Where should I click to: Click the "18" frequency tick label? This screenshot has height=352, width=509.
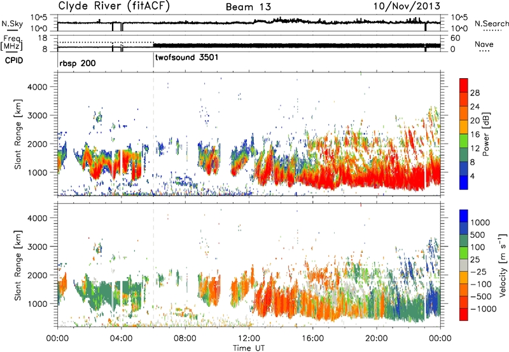(43, 38)
